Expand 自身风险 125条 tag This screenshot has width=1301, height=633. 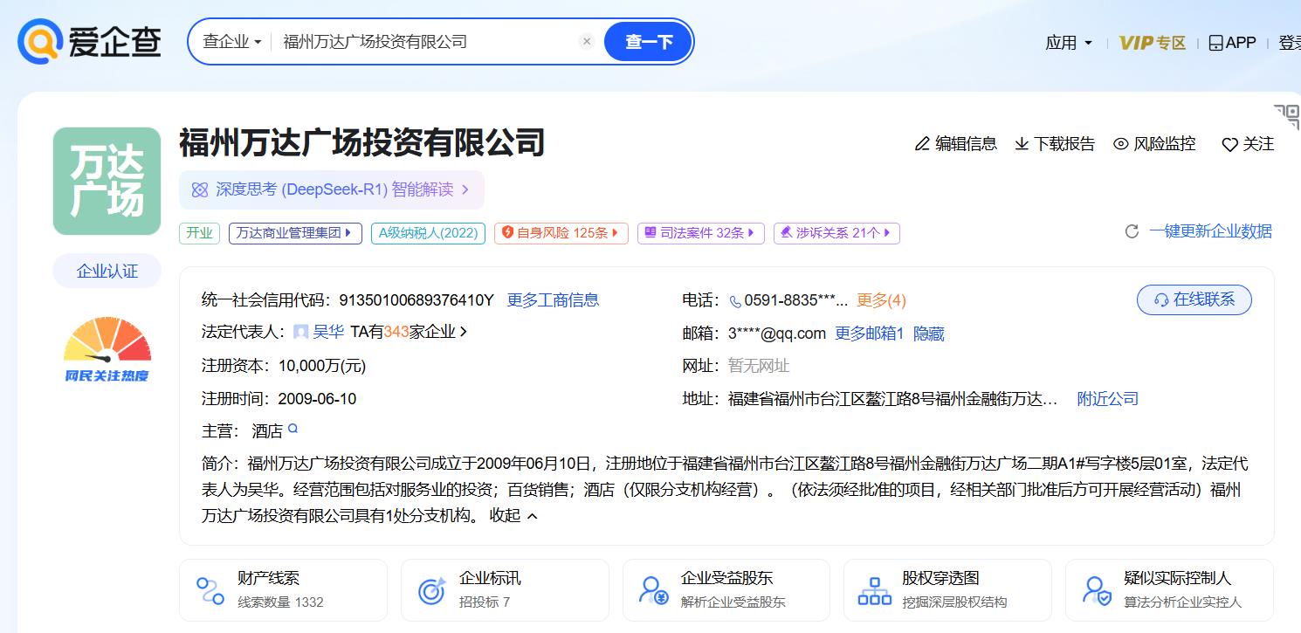(561, 233)
